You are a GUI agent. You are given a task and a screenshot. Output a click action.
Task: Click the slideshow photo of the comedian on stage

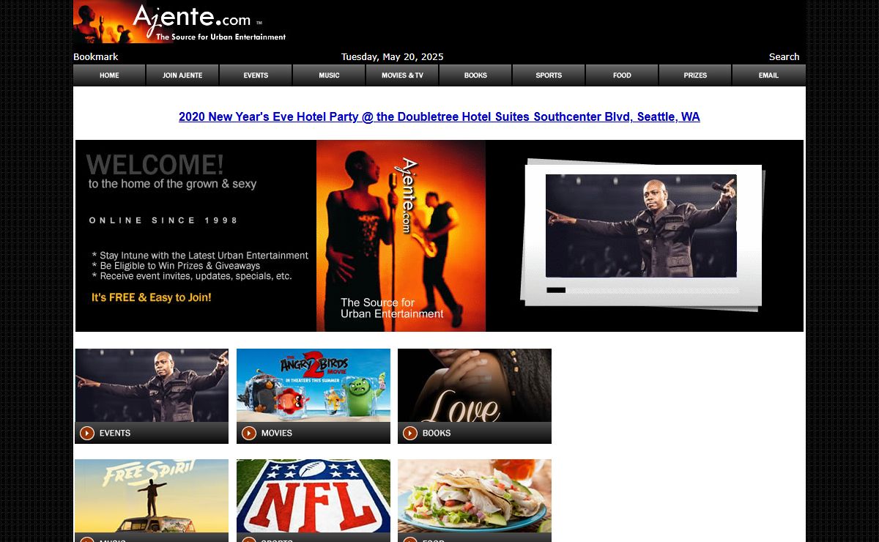641,226
